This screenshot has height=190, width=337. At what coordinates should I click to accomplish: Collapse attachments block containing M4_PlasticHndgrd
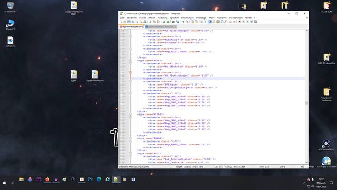point(130,73)
